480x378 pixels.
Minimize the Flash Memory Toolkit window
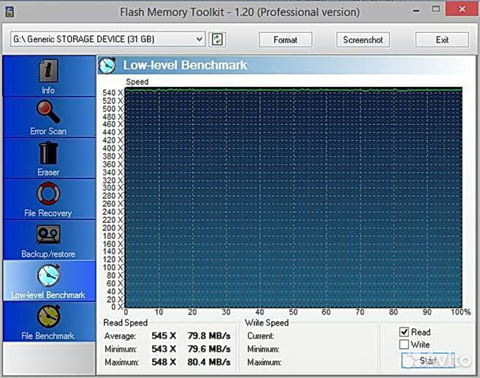[x=416, y=10]
